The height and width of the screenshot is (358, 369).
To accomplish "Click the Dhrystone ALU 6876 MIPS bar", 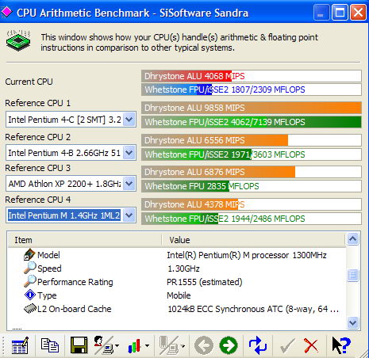I will [252, 172].
